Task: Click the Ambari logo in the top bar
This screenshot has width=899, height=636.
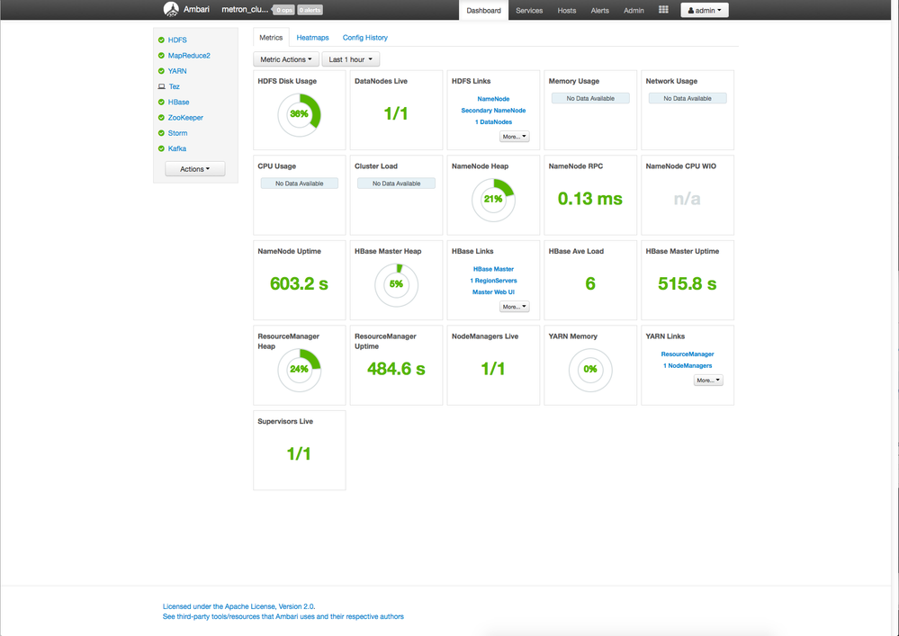Action: [170, 10]
